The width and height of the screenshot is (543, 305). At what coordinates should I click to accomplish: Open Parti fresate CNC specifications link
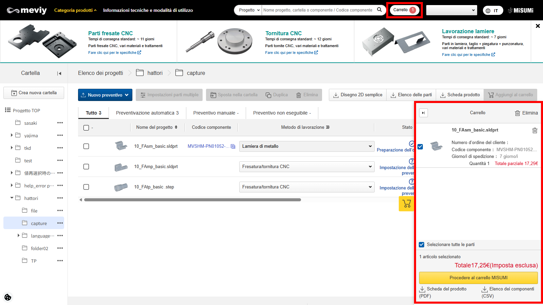click(114, 53)
